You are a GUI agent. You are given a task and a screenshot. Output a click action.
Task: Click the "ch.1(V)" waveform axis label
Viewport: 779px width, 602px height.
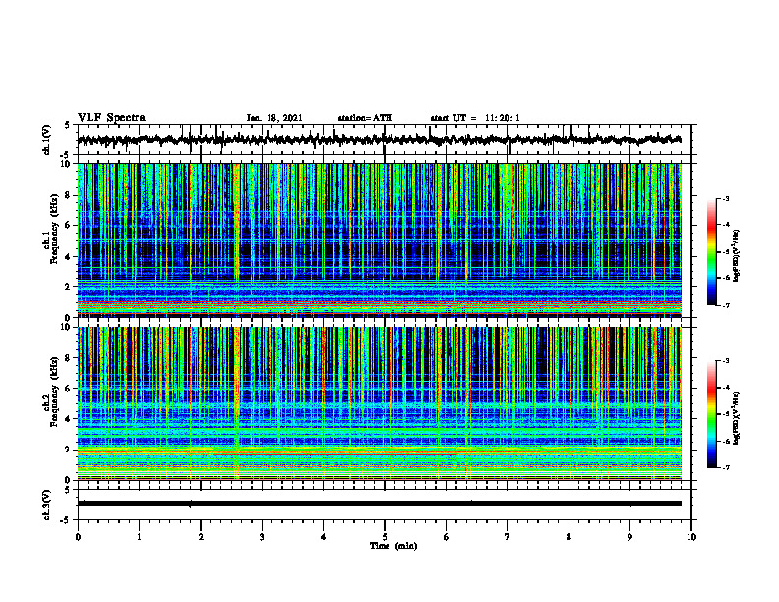tap(46, 140)
